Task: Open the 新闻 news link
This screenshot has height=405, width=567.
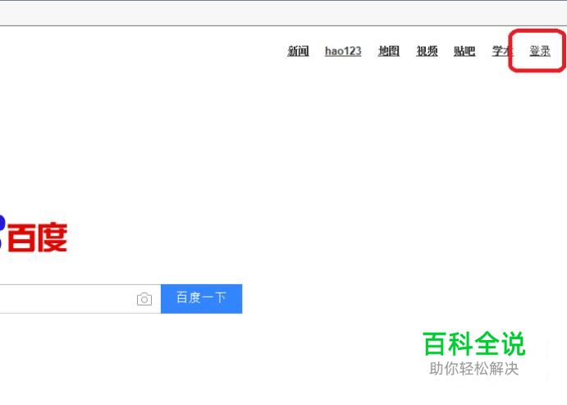Action: coord(298,51)
